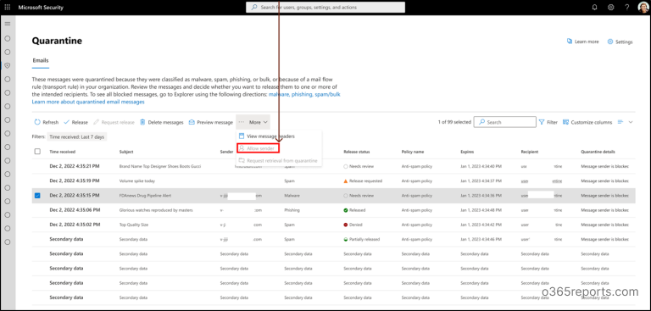This screenshot has width=651, height=311.
Task: Click the list density icon
Action: tap(620, 122)
